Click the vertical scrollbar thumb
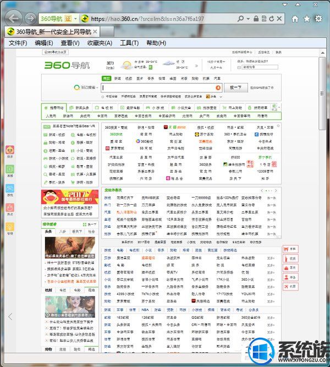Screen dimensions: 330x367 pos(322,93)
